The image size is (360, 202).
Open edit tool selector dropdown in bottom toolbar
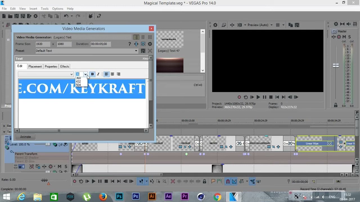pyautogui.click(x=147, y=182)
